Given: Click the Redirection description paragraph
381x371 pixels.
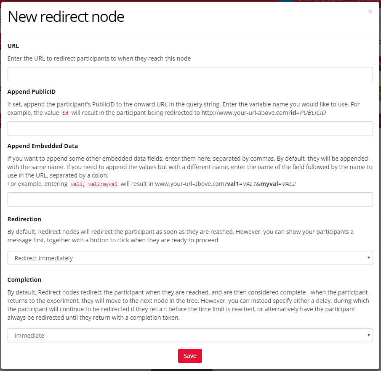Looking at the screenshot, I should (x=181, y=236).
